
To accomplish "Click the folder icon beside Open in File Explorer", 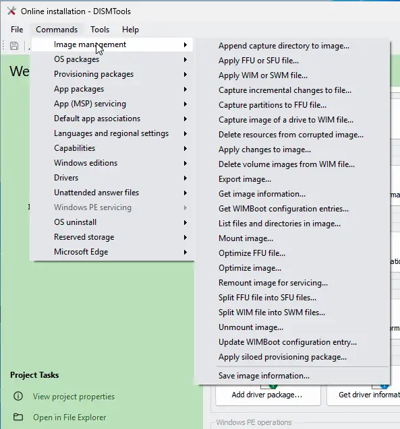I will click(x=18, y=417).
